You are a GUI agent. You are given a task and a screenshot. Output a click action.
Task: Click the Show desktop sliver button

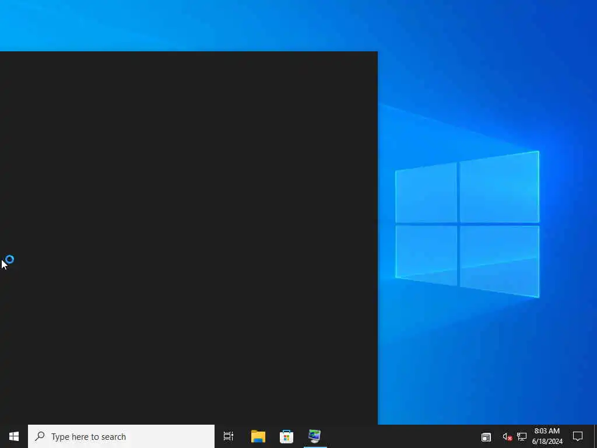(595, 436)
